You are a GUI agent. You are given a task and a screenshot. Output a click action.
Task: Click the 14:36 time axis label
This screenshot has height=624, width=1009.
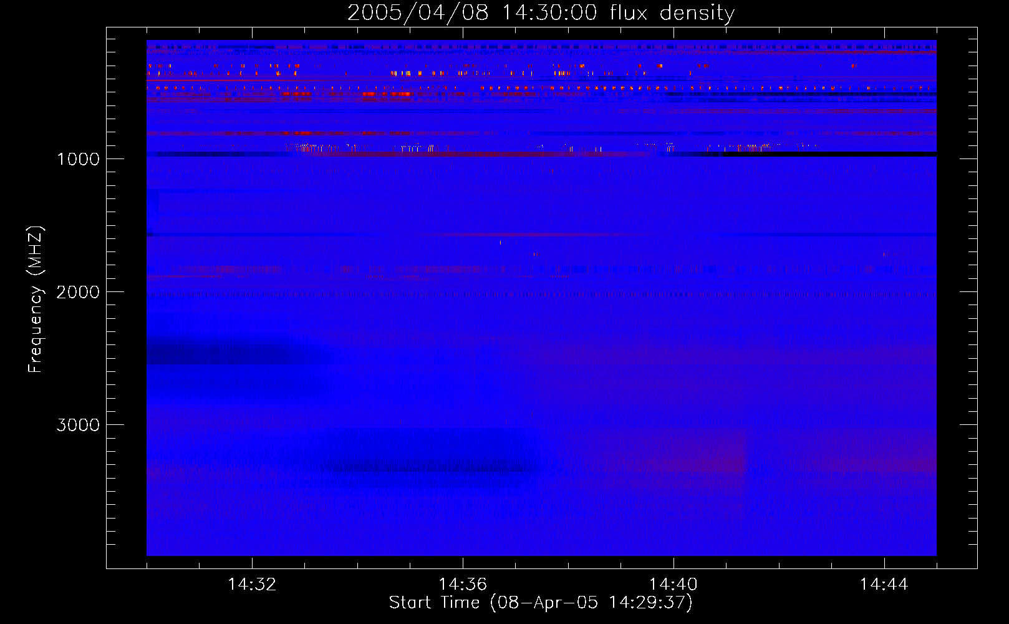click(463, 585)
